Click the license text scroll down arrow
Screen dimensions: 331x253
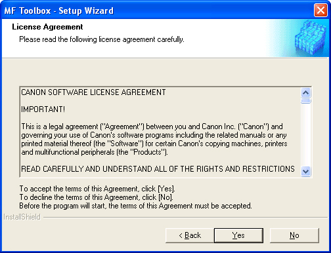pos(306,171)
